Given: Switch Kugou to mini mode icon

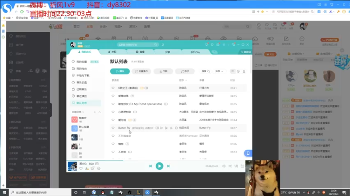Looking at the screenshot, I should (234, 45).
